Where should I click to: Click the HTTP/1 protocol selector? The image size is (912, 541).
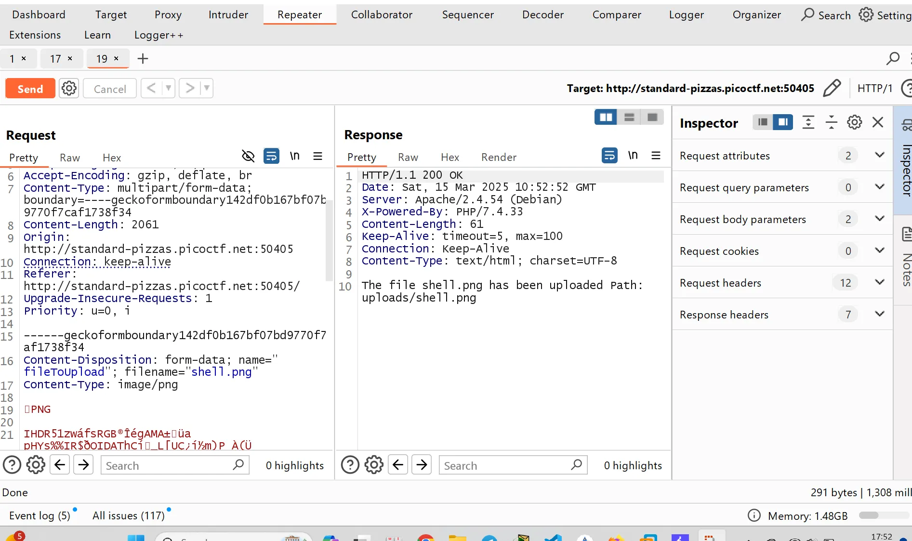(x=875, y=88)
